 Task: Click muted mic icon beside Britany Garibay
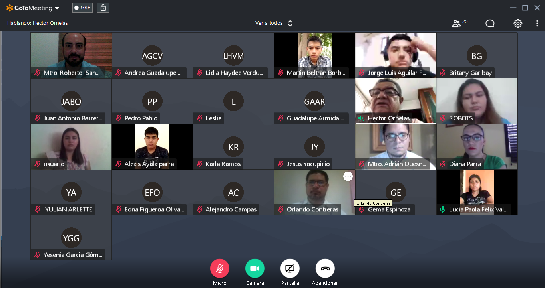[x=443, y=73]
